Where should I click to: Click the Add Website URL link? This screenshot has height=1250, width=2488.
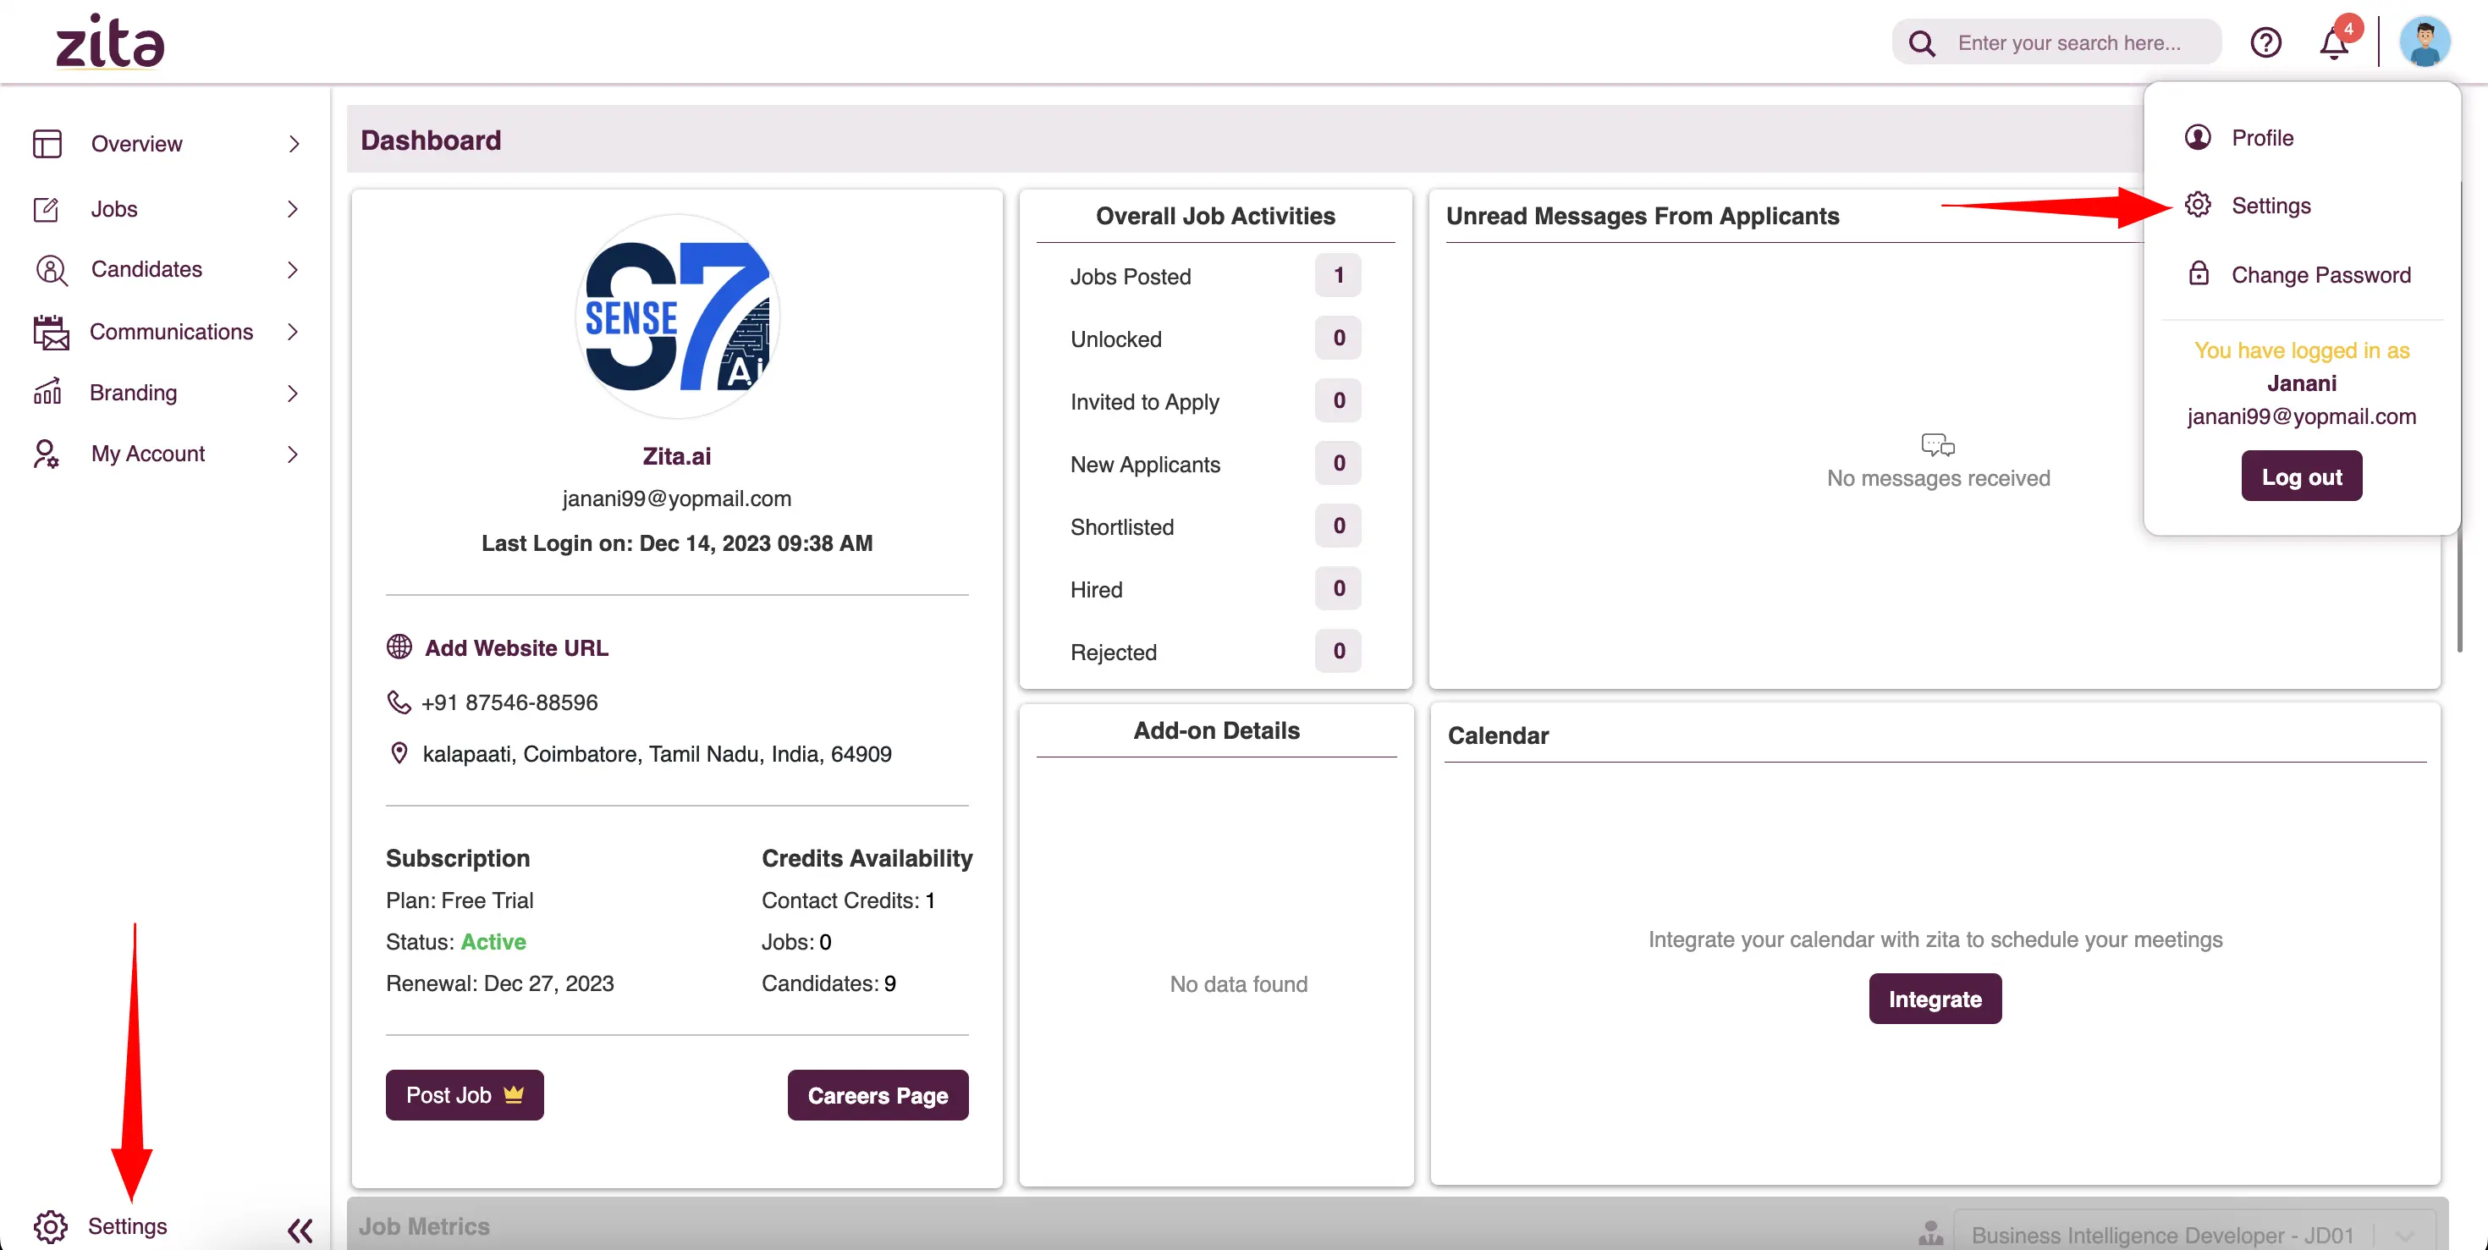pyautogui.click(x=517, y=647)
